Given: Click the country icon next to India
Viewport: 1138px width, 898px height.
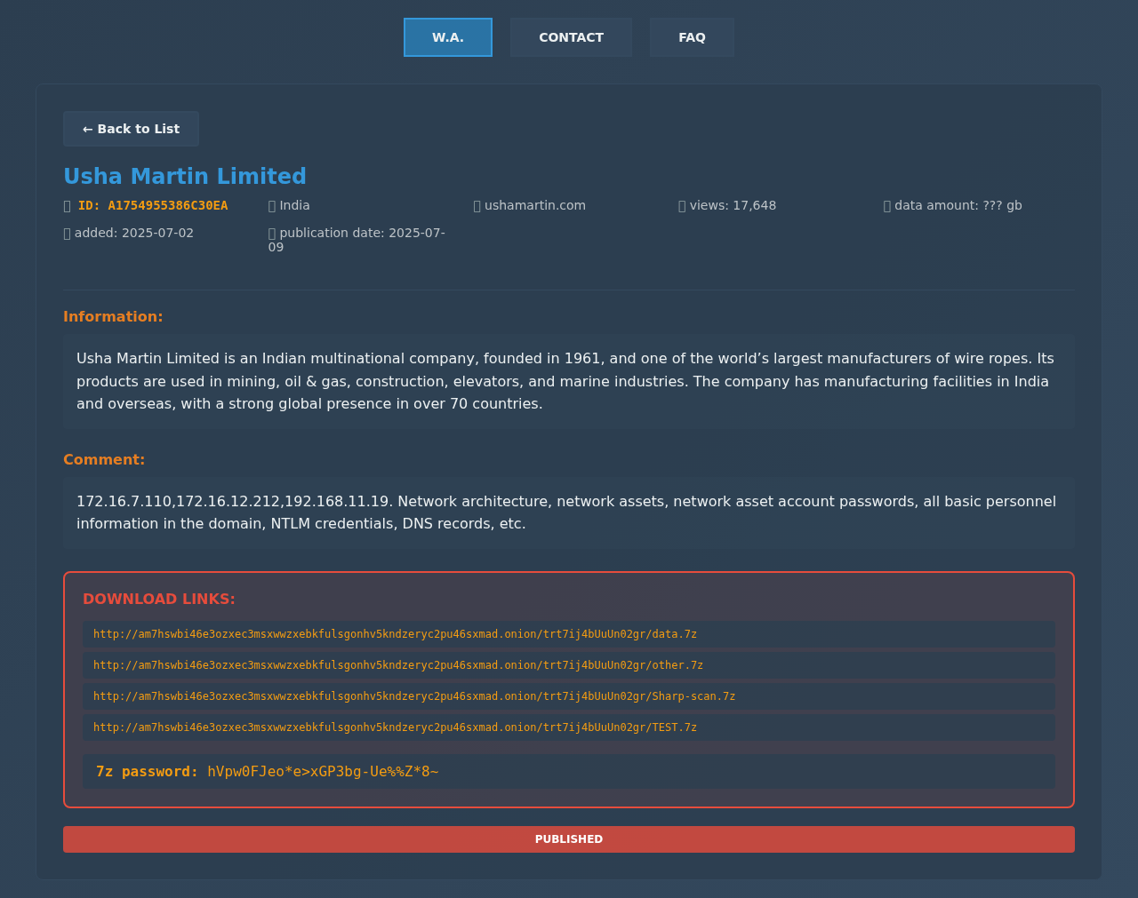Looking at the screenshot, I should click(272, 206).
